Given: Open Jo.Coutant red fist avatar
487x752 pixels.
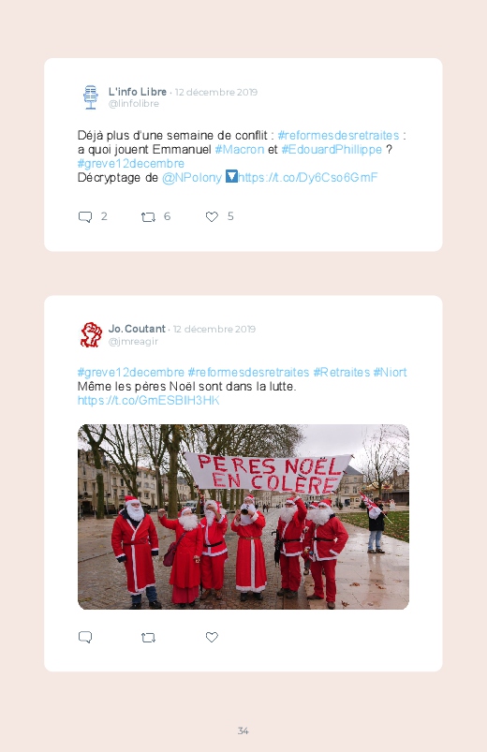Looking at the screenshot, I should tap(91, 334).
